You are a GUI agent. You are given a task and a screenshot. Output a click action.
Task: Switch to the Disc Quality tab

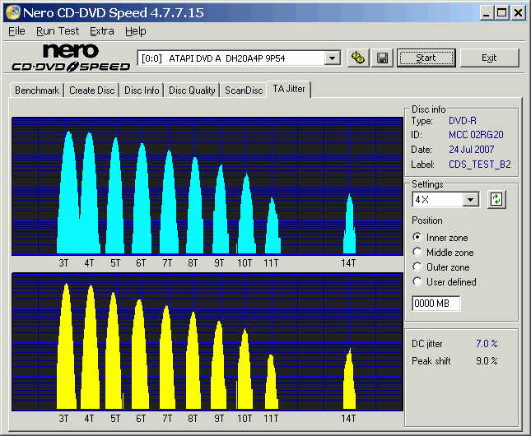192,90
